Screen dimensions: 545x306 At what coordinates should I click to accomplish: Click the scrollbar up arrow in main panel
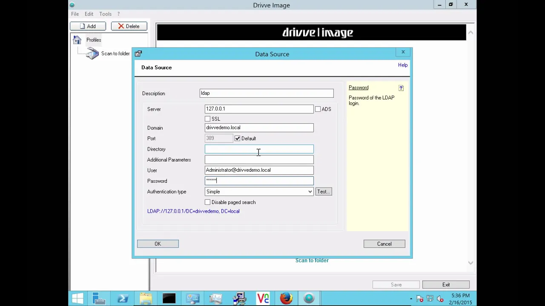[x=470, y=32]
